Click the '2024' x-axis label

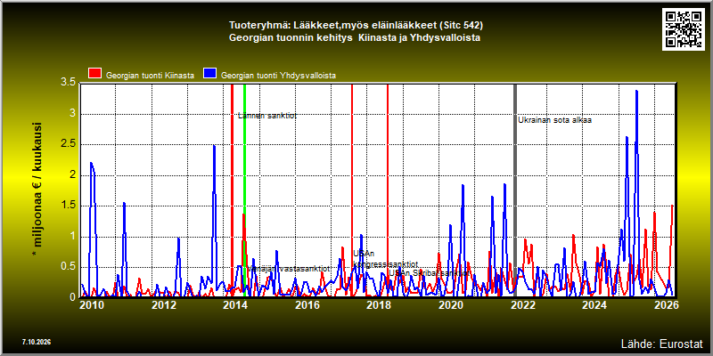pyautogui.click(x=595, y=305)
